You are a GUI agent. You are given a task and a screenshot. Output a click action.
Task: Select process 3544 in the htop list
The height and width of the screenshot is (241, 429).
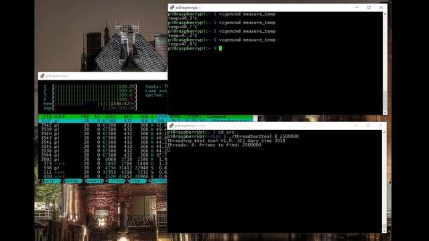pos(103,155)
